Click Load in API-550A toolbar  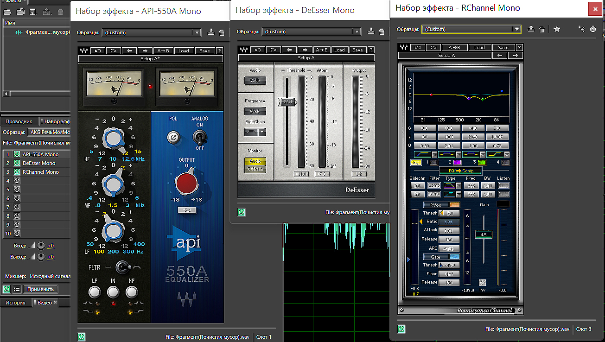(x=184, y=51)
